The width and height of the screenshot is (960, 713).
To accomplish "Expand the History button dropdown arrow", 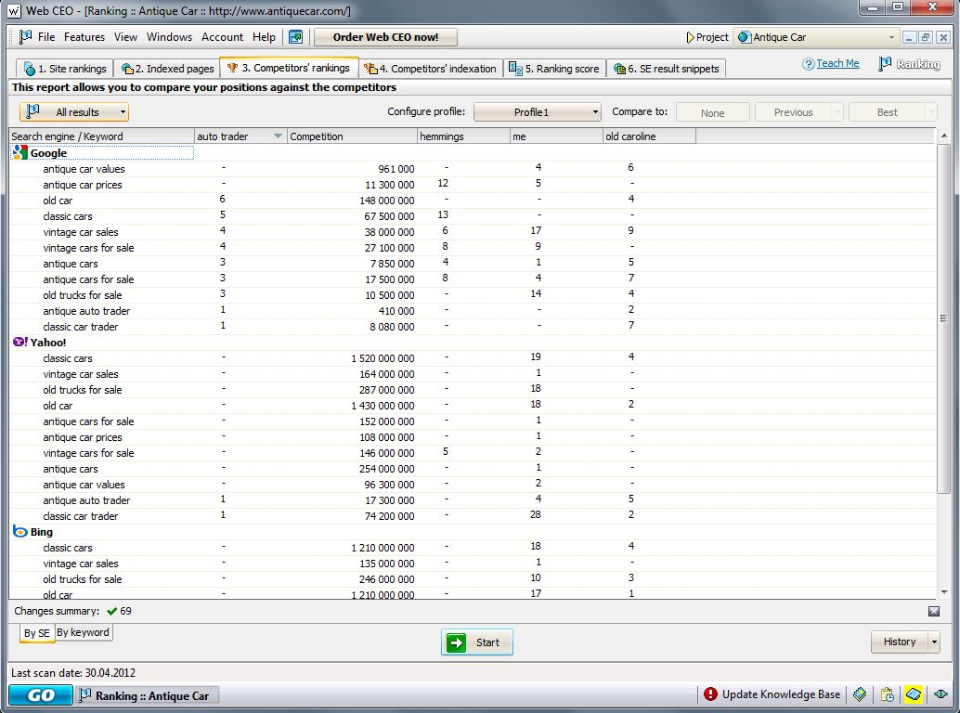I will click(934, 642).
